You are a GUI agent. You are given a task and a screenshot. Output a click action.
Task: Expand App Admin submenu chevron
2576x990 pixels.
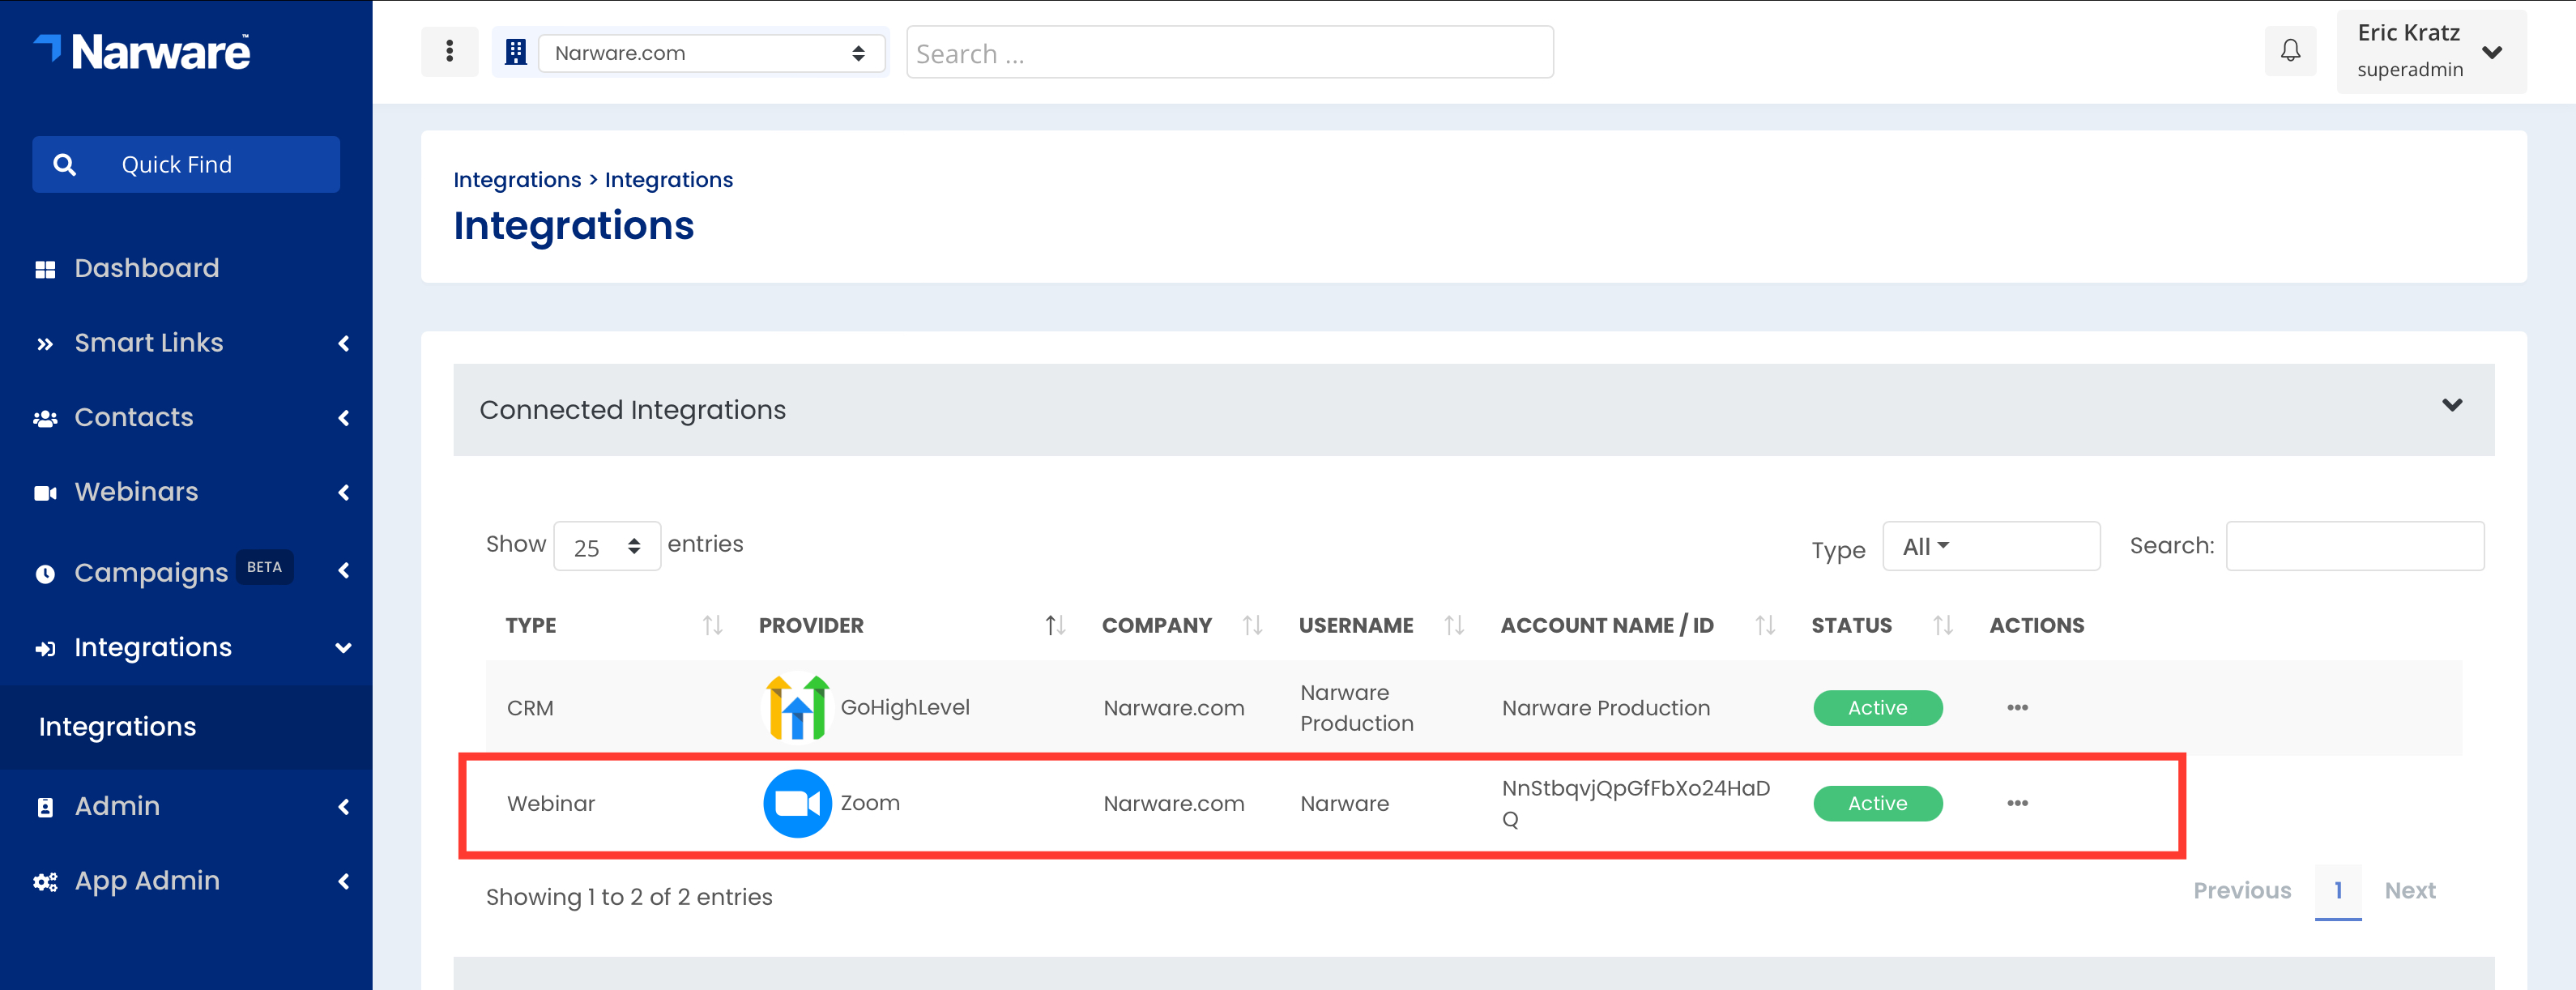(x=344, y=882)
